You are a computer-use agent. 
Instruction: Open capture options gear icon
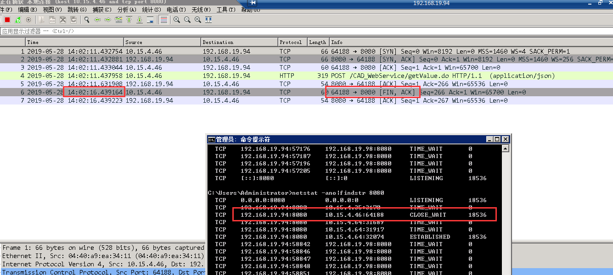click(x=28, y=20)
